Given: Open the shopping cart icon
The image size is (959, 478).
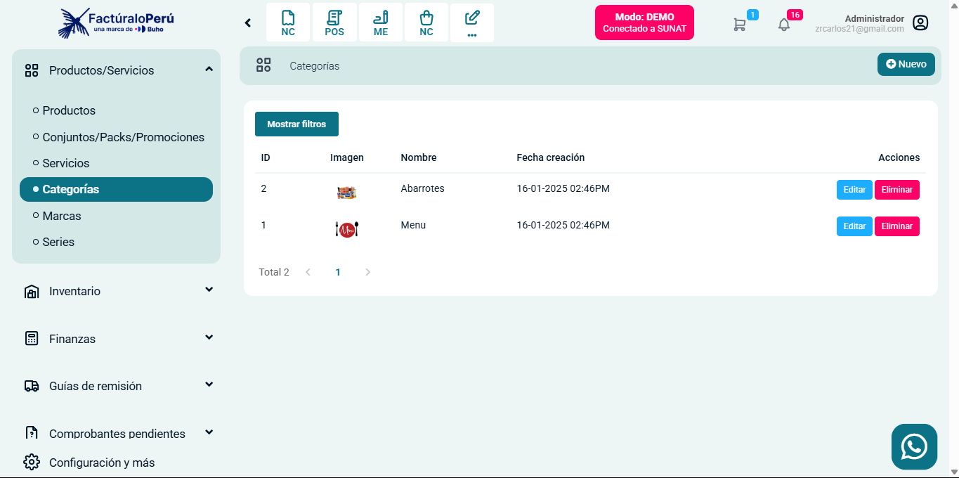Looking at the screenshot, I should (739, 24).
